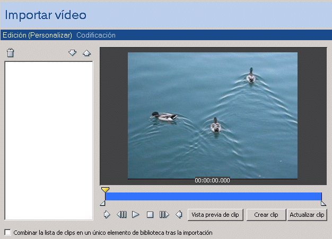
Task: Click the trash can delete clip icon
Action: 10,53
